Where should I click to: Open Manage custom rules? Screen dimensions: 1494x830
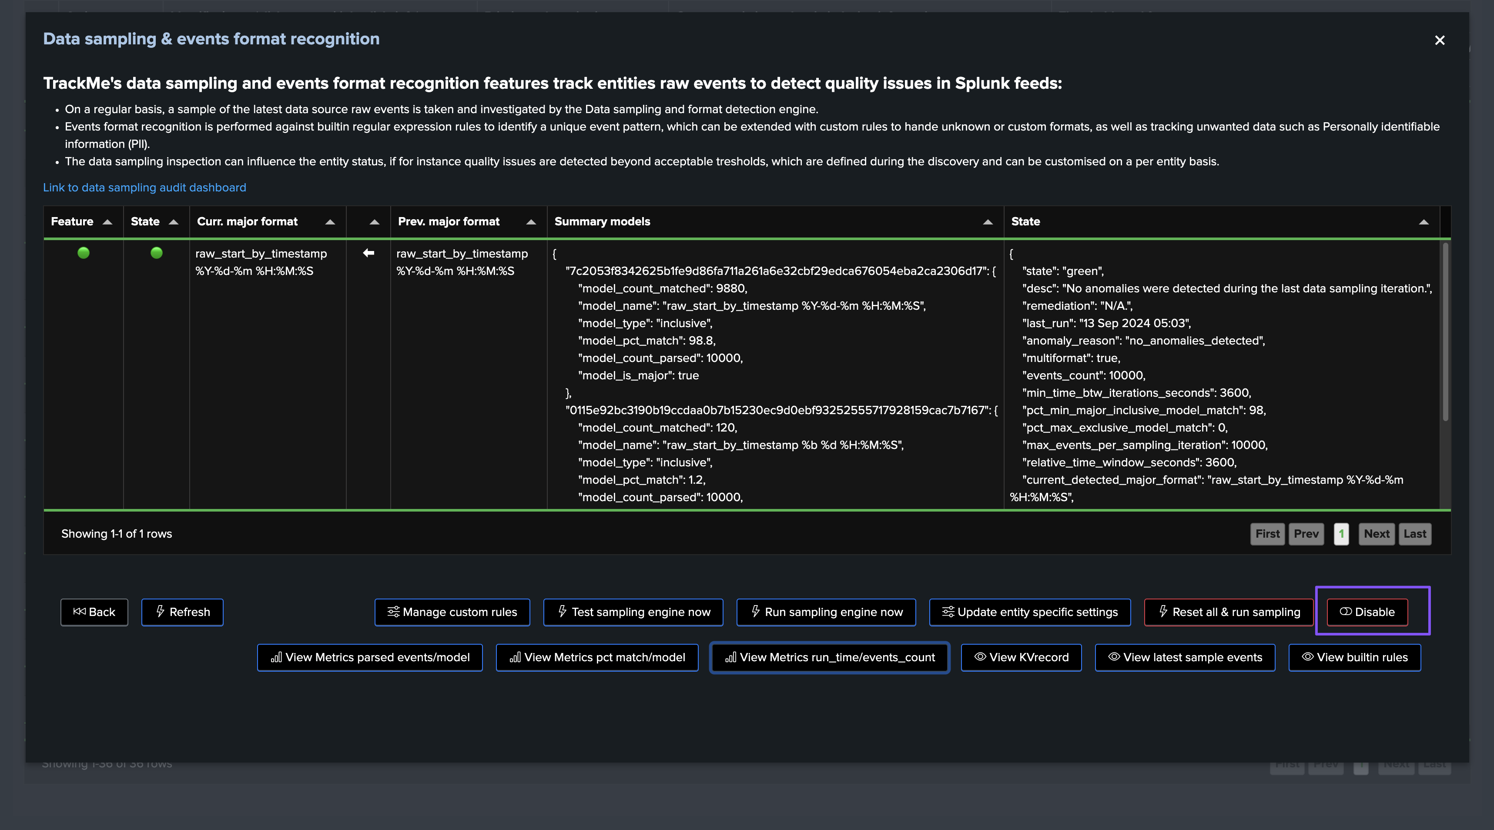[452, 612]
